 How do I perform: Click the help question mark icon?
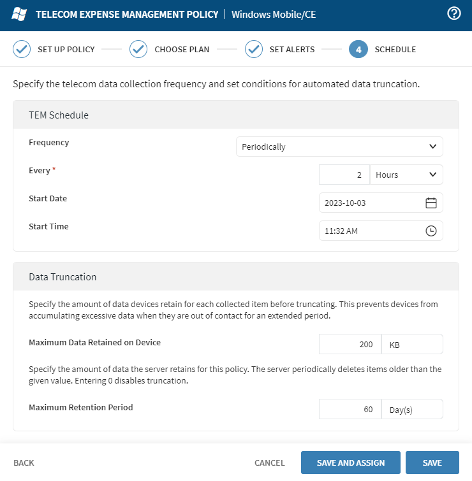tap(454, 13)
